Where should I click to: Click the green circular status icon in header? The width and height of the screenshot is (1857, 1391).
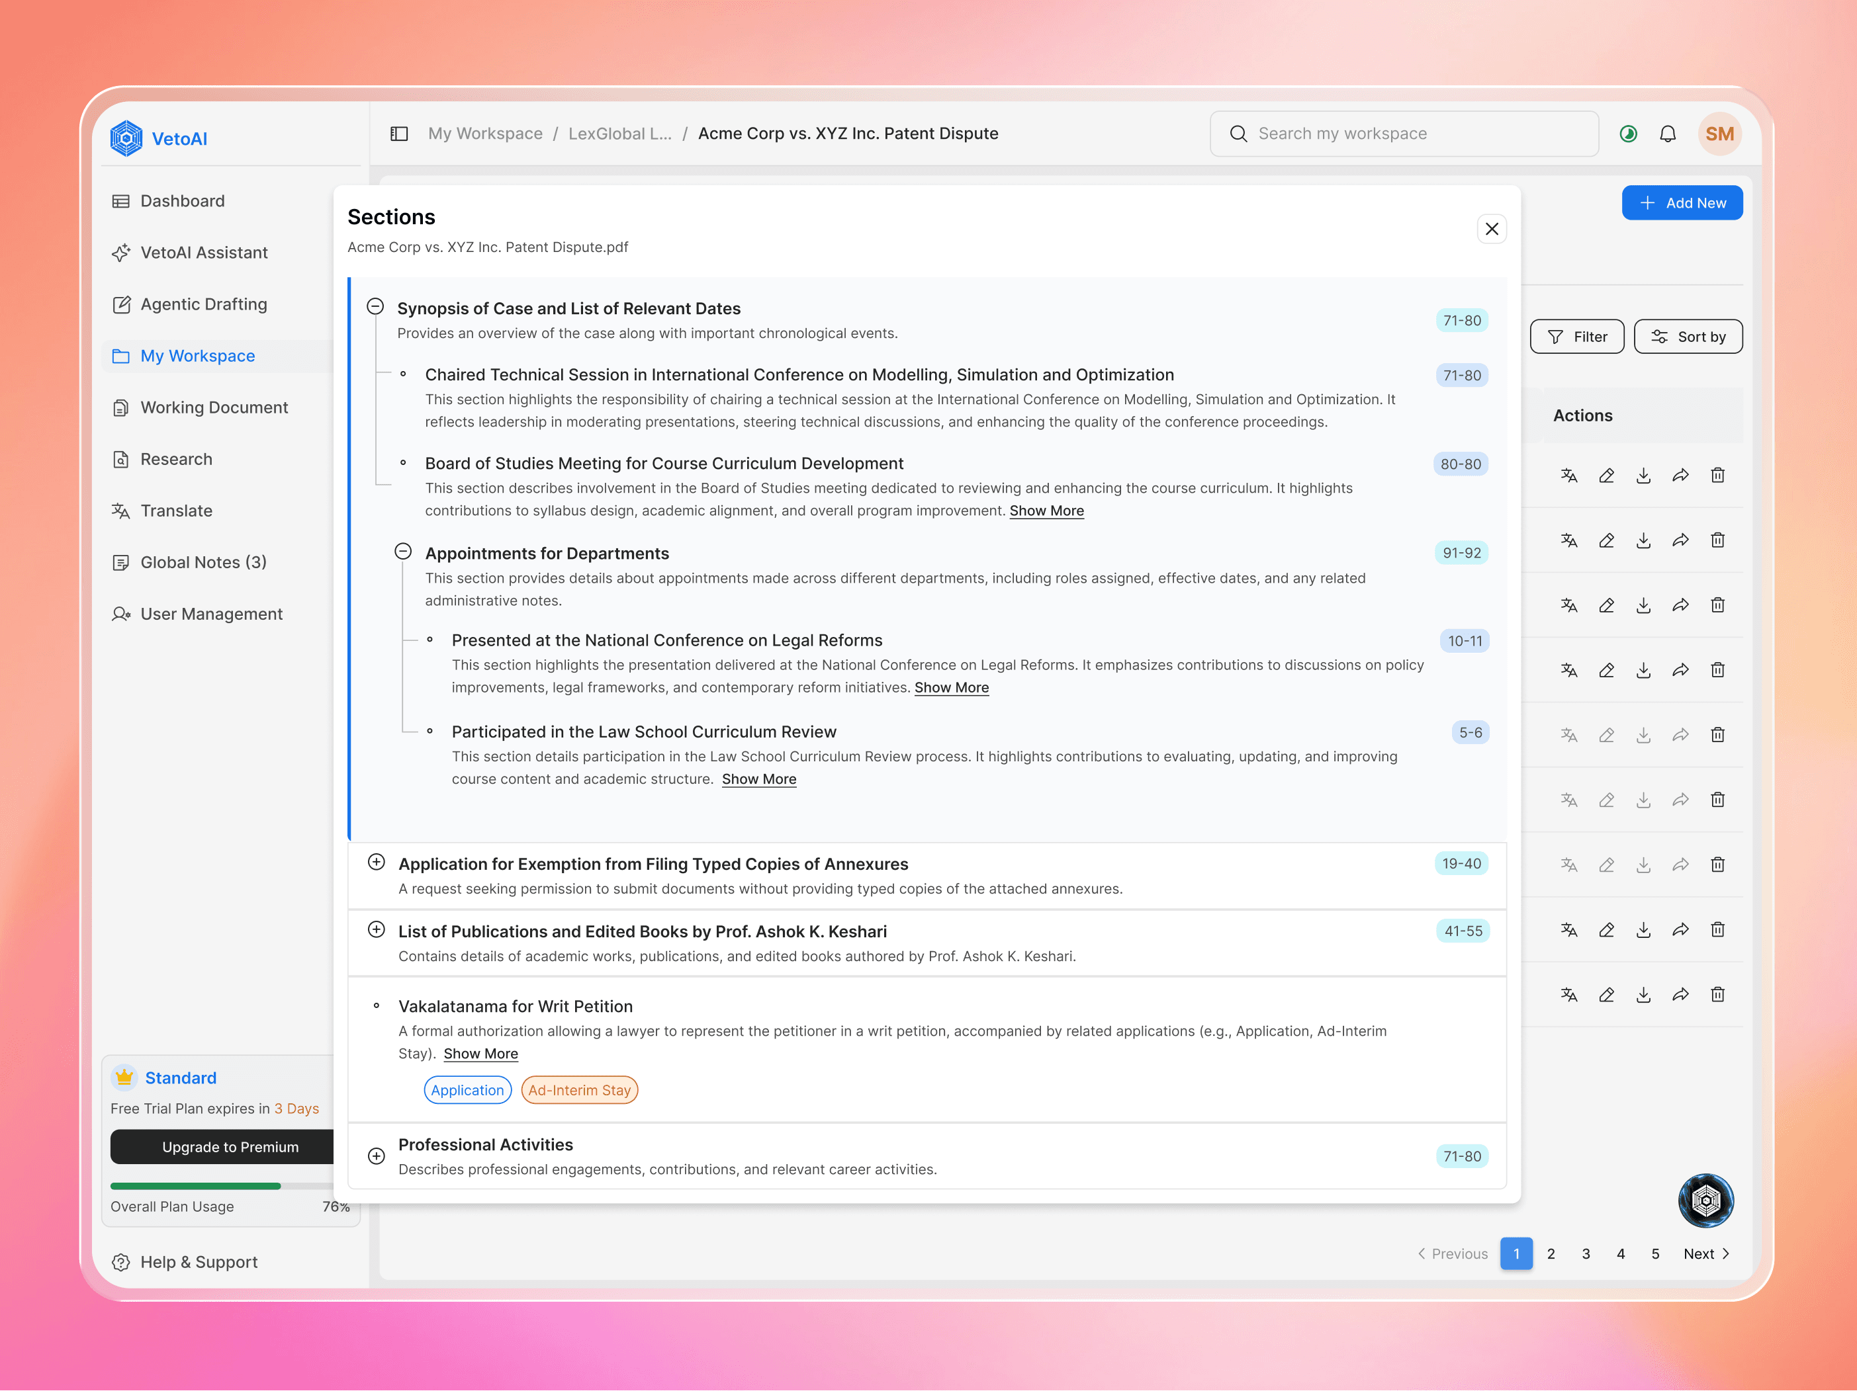pyautogui.click(x=1628, y=134)
